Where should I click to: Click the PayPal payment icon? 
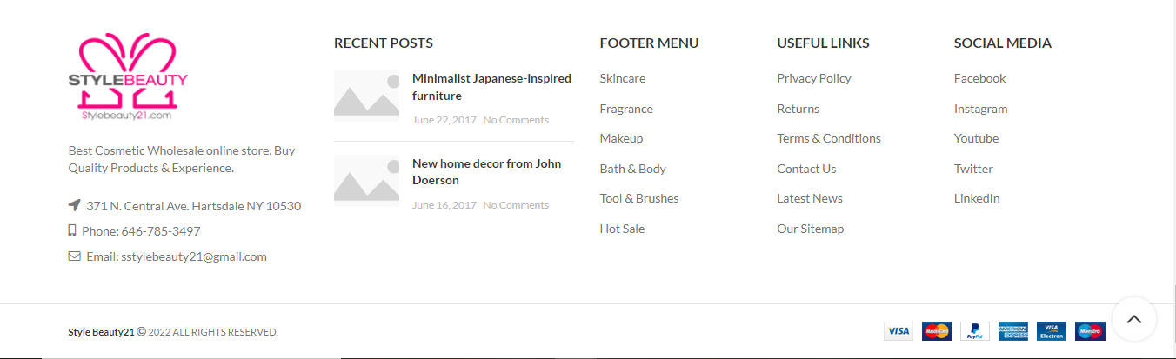tap(975, 331)
